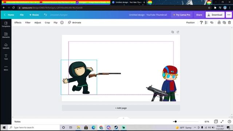
Task: Click the taskbar search box
Action: pos(34,127)
